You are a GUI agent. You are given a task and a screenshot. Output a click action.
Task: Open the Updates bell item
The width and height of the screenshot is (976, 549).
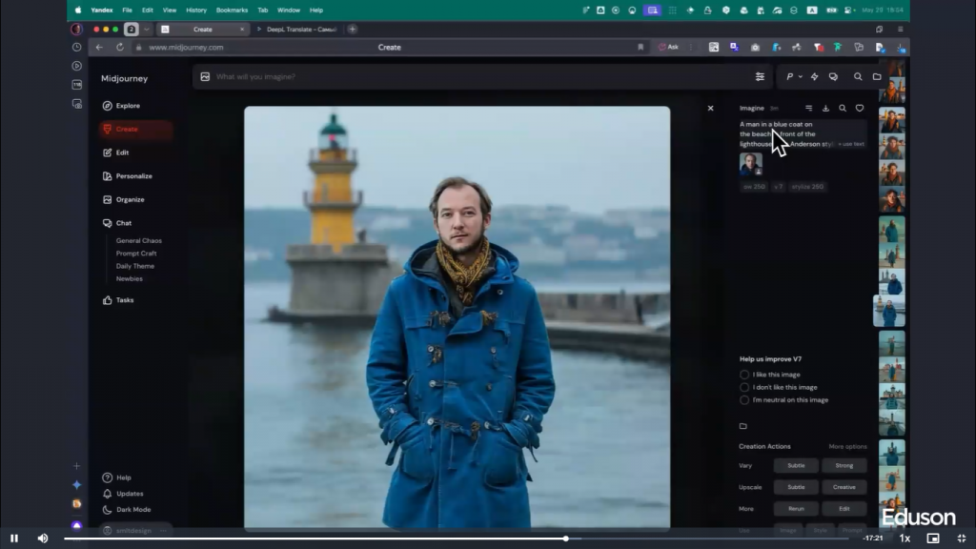click(123, 494)
